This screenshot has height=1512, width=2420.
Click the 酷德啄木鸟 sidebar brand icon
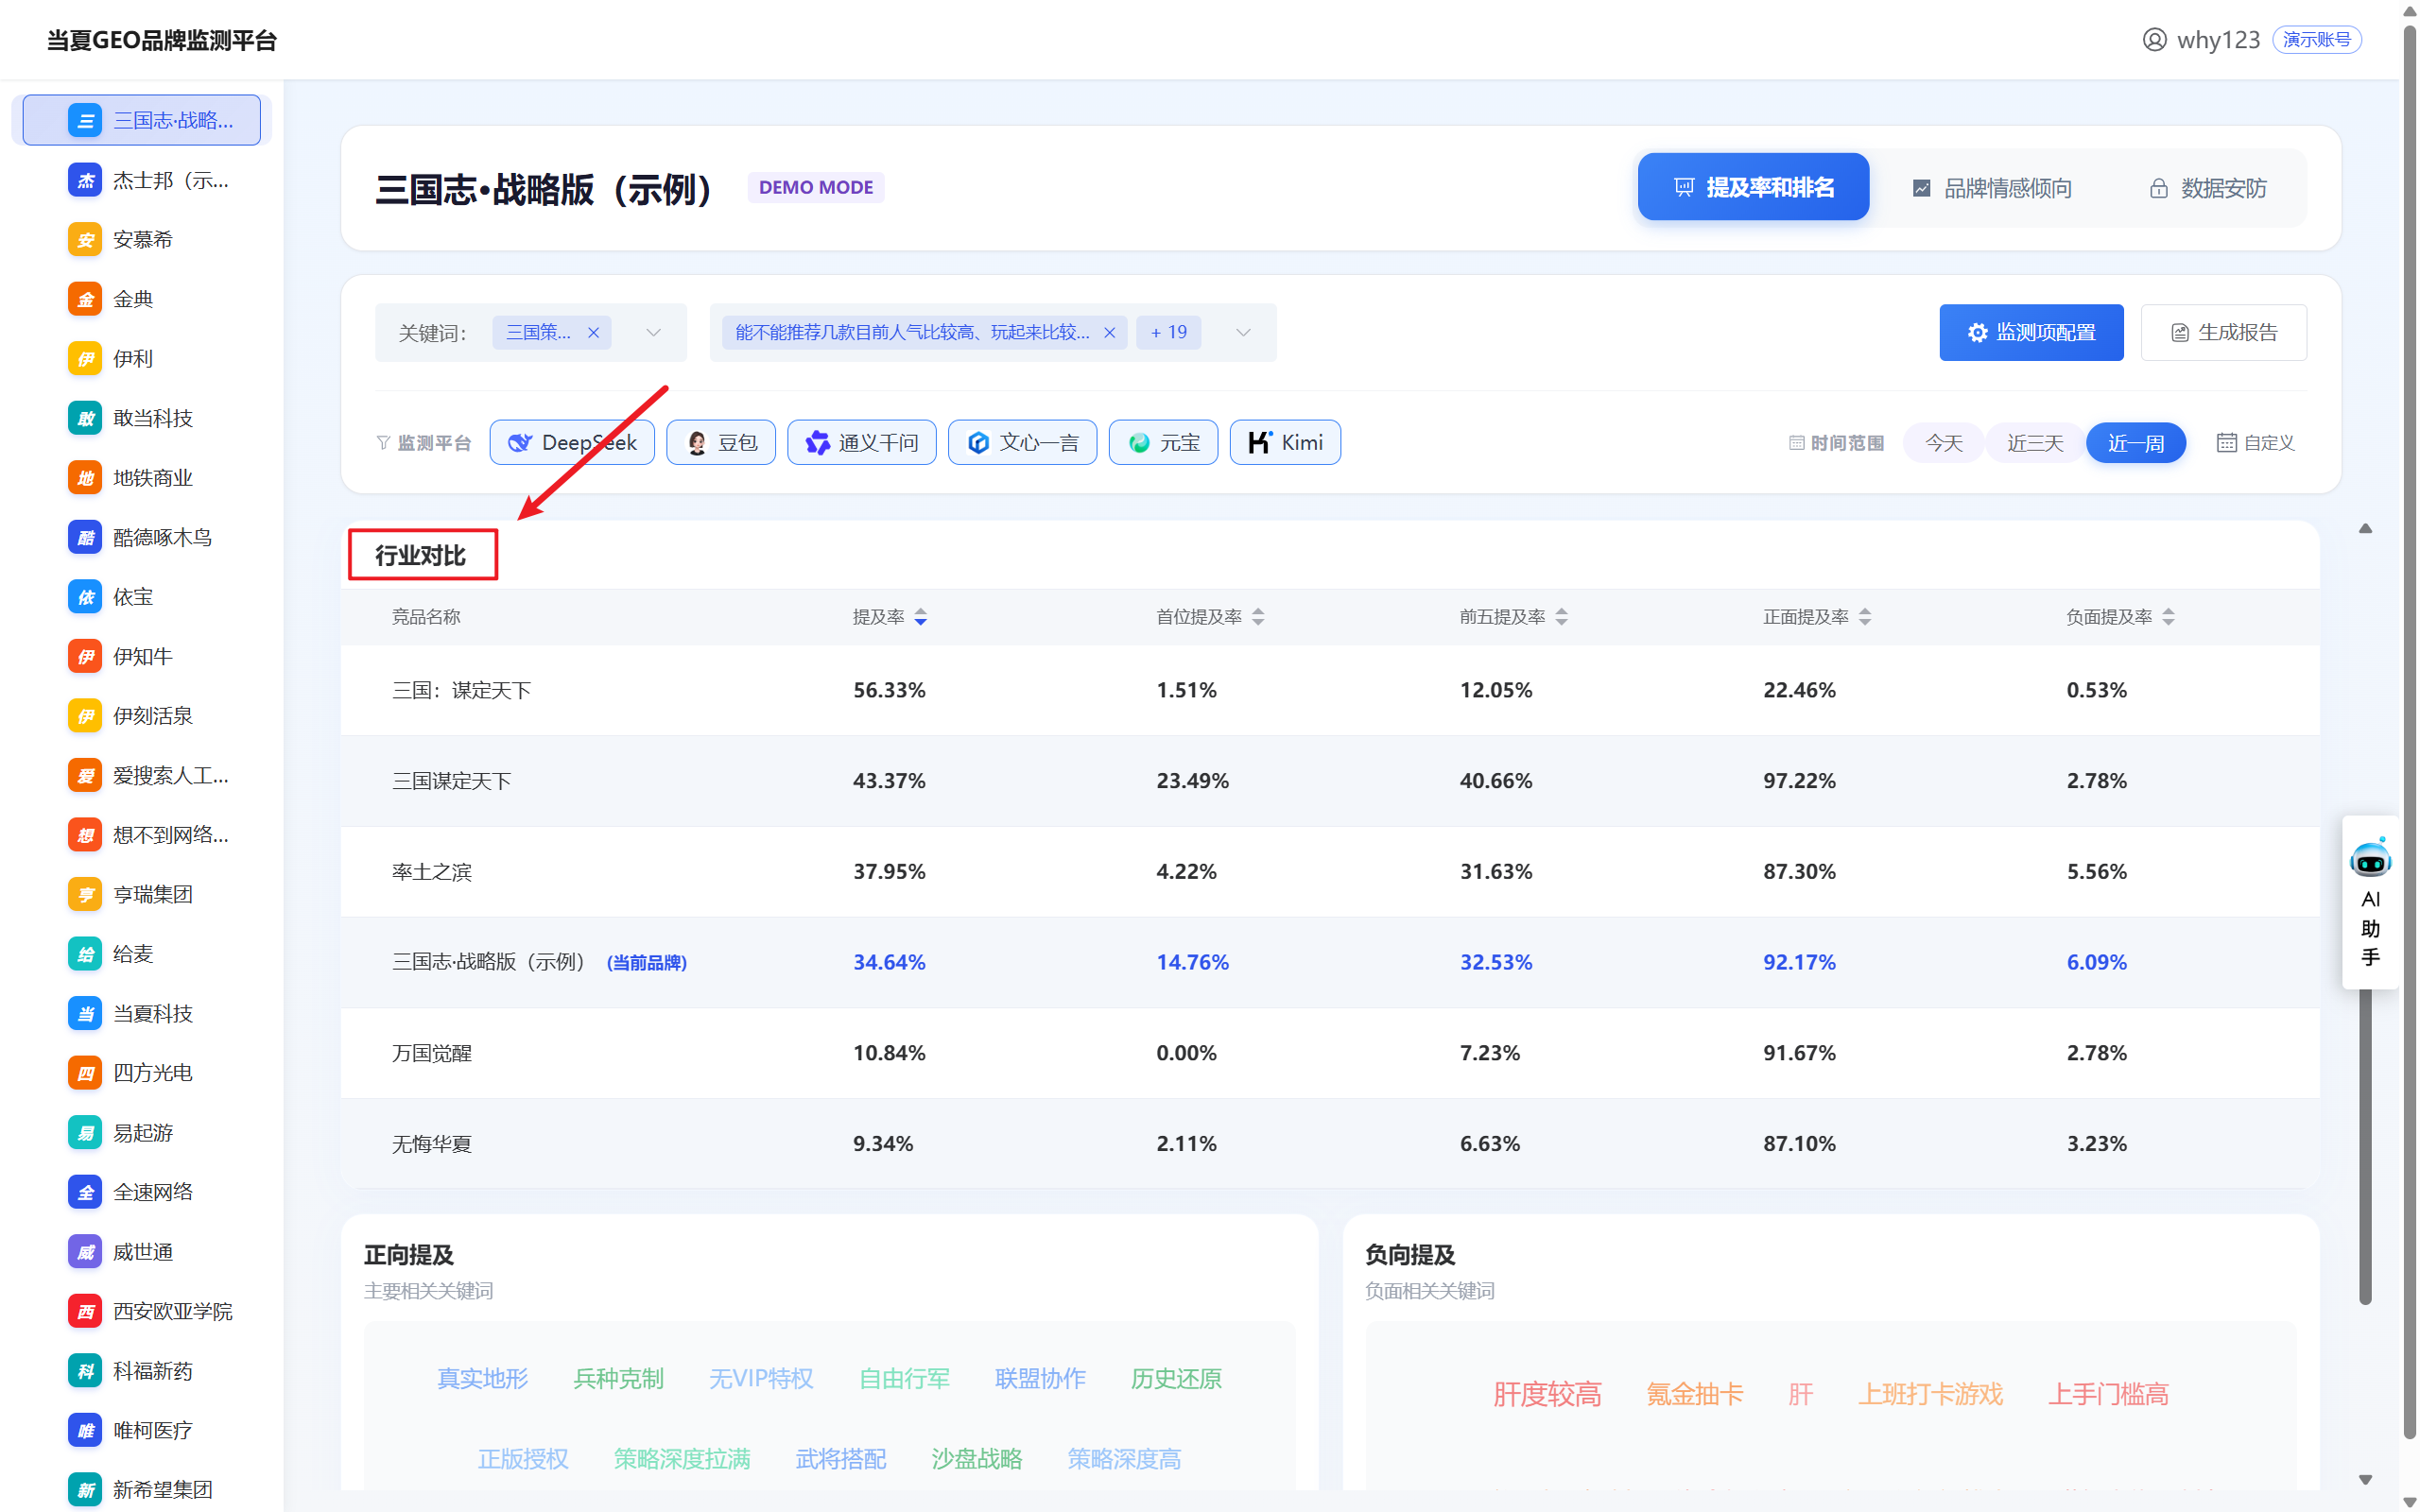pos(85,538)
